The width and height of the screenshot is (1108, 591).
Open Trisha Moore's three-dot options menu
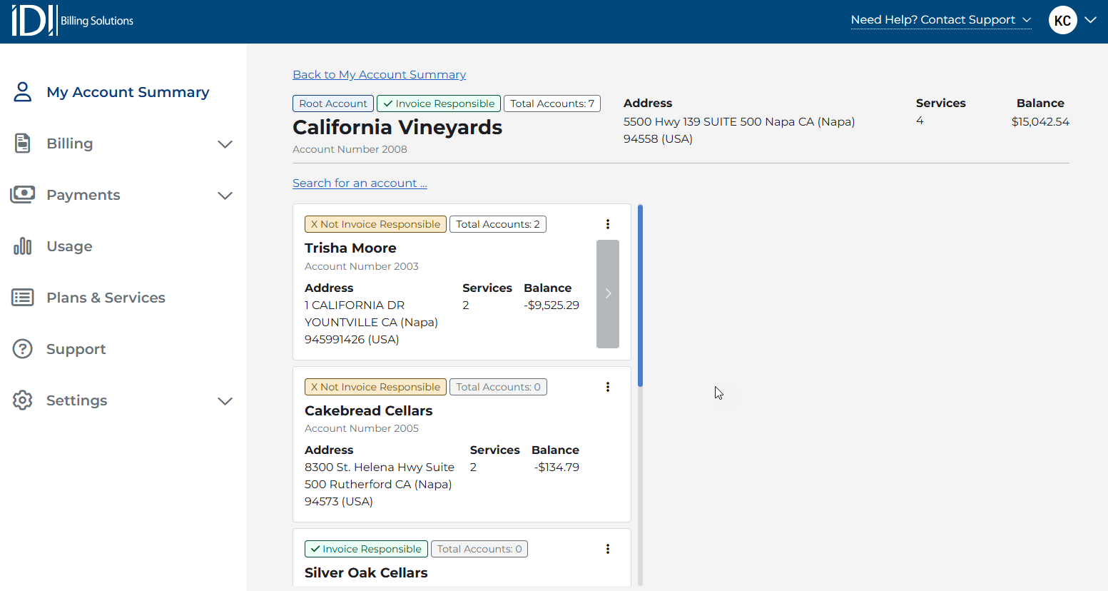pos(608,224)
